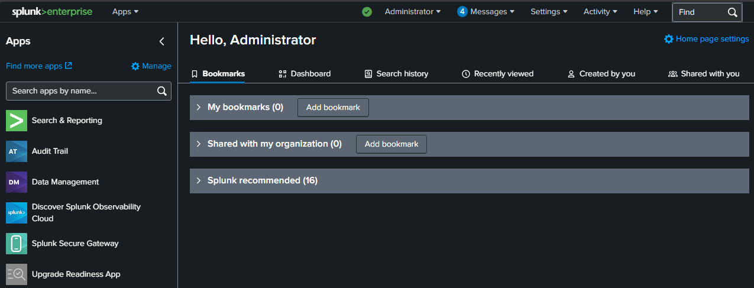This screenshot has width=754, height=288.
Task: Open the Splunk Secure Gateway phone icon
Action: tap(17, 244)
